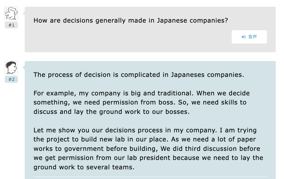Image resolution: width=284 pixels, height=179 pixels.
Task: Click the #1 post number badge
Action: point(11,25)
